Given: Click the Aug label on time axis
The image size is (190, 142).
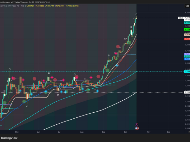Looking at the screenshot, I should pyautogui.click(x=82, y=132).
